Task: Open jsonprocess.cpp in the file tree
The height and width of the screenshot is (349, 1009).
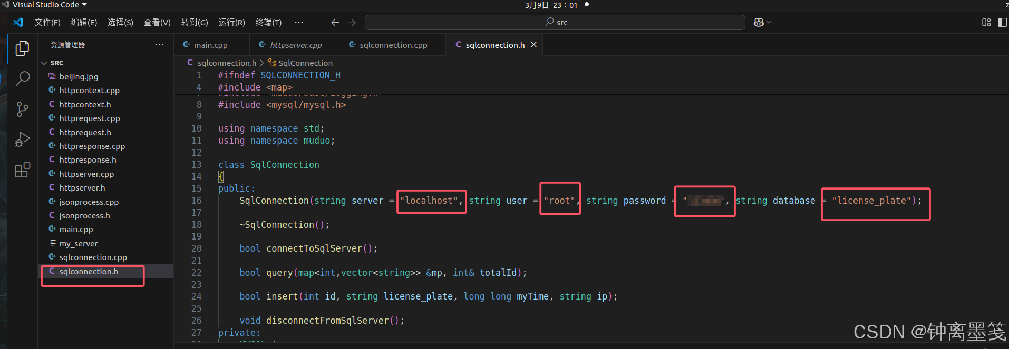Action: click(89, 202)
